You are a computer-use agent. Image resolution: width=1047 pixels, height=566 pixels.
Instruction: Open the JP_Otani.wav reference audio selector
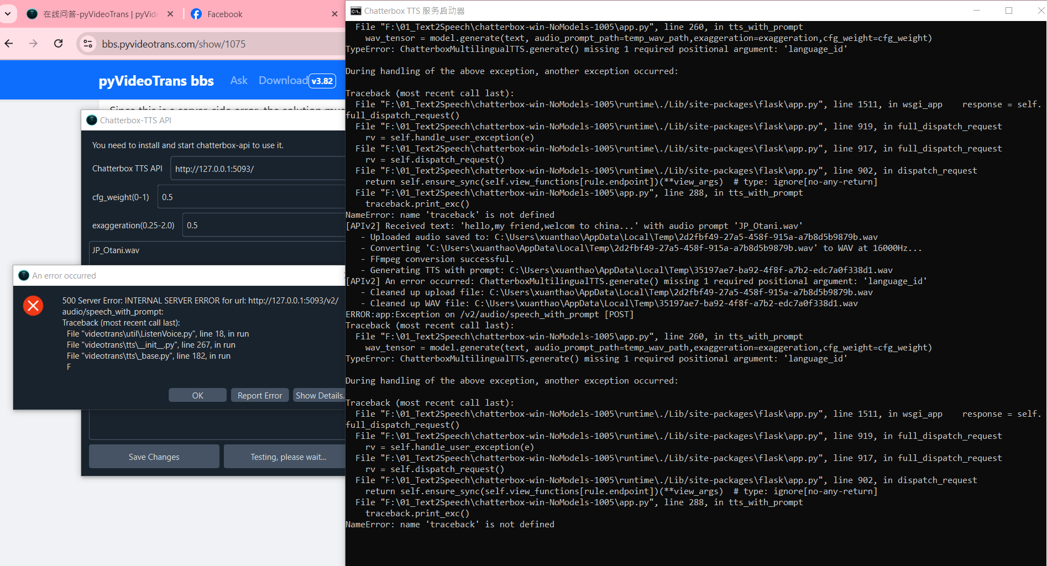[217, 250]
